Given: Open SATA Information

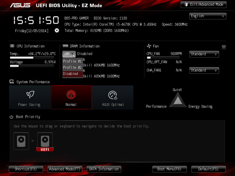Looking at the screenshot, I should pyautogui.click(x=104, y=169).
